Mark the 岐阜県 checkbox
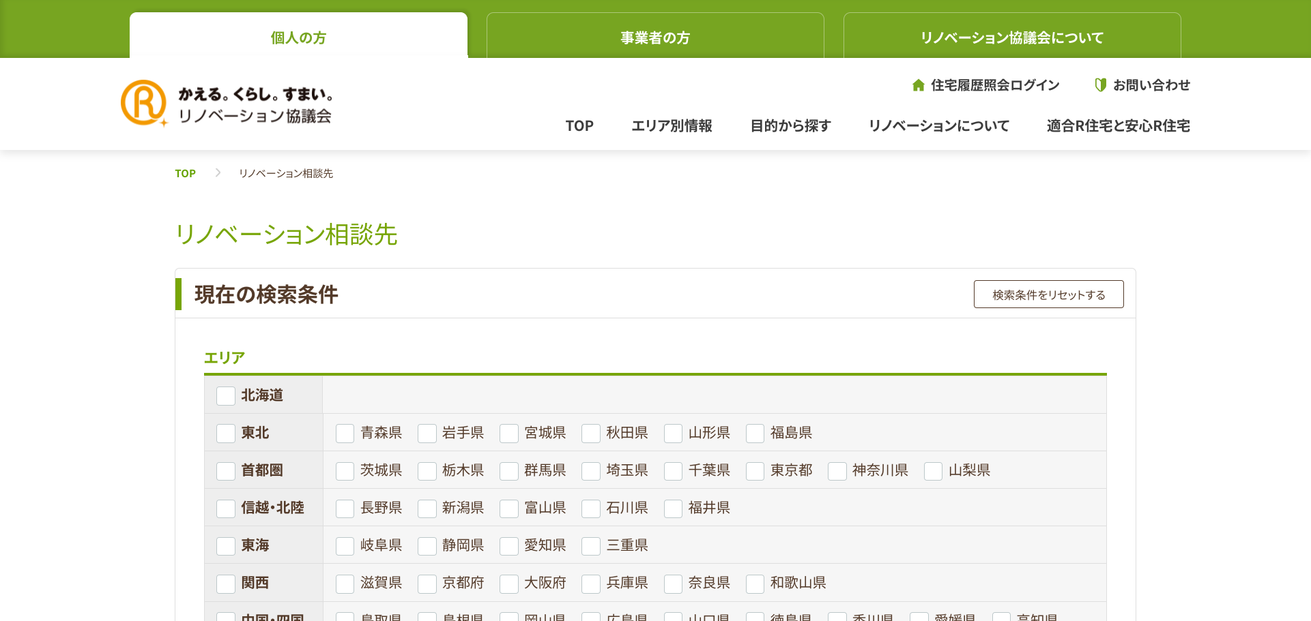 [x=345, y=546]
